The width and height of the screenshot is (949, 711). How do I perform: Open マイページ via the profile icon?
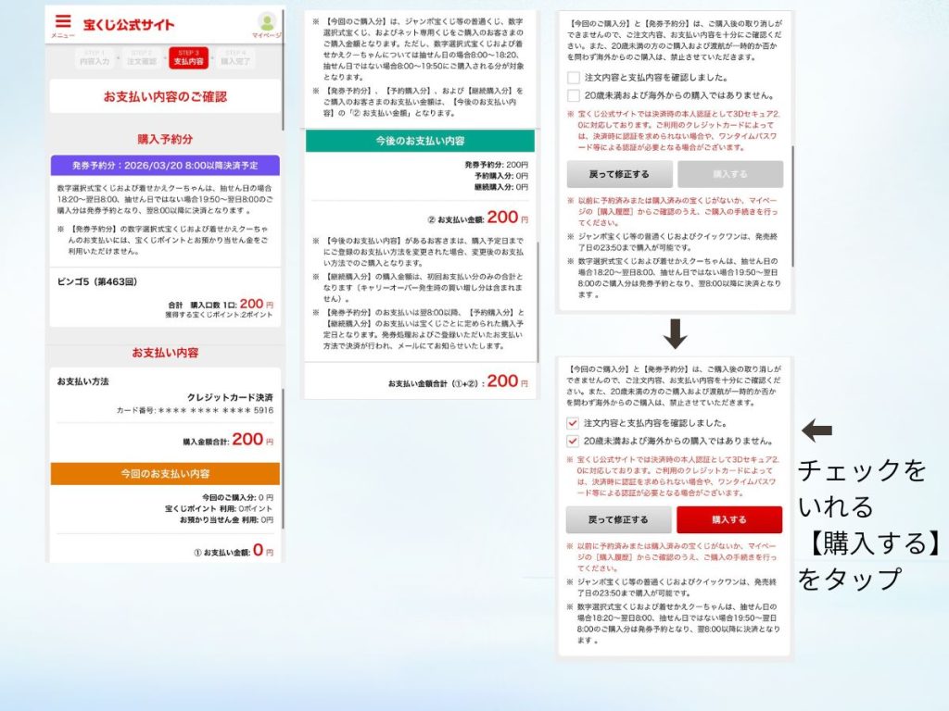click(267, 21)
